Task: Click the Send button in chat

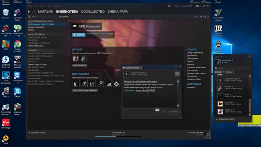Action: [174, 111]
